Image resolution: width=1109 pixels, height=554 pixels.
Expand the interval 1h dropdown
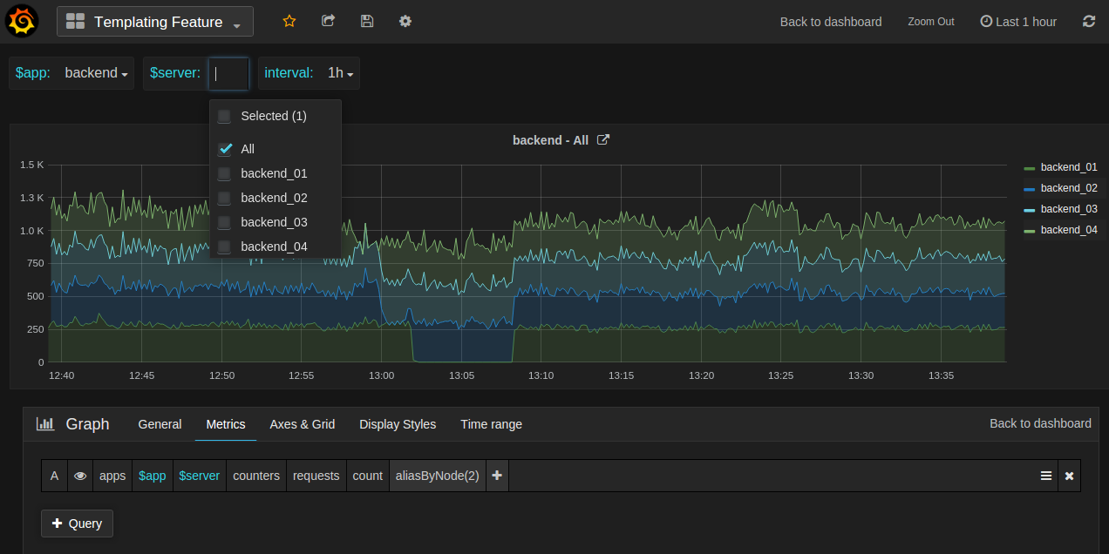[340, 73]
